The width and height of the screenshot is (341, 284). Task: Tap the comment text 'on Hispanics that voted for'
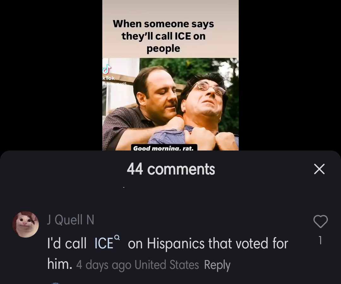[208, 243]
